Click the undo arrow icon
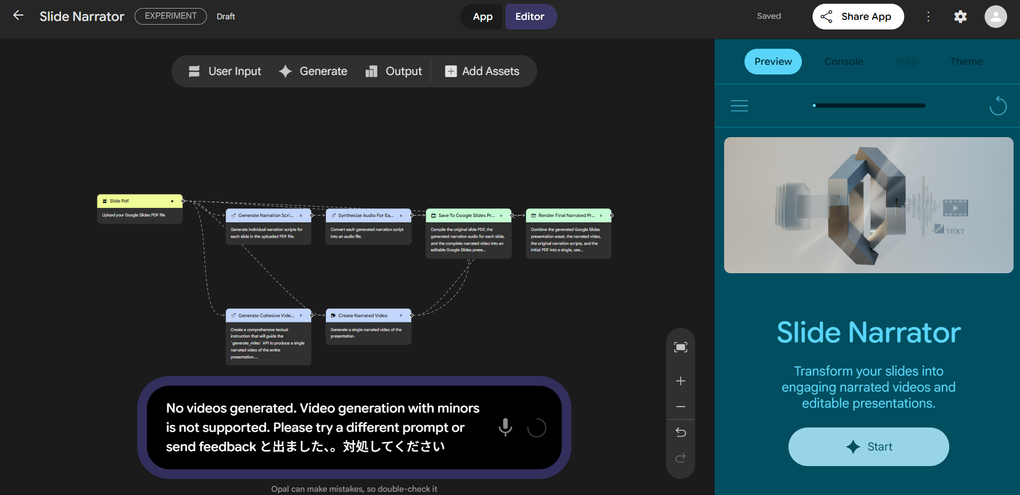The width and height of the screenshot is (1020, 495). pos(680,432)
